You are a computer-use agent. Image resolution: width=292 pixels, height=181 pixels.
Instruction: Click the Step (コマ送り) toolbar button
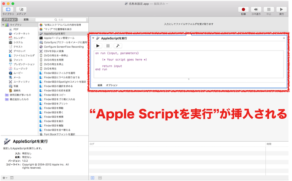point(256,9)
